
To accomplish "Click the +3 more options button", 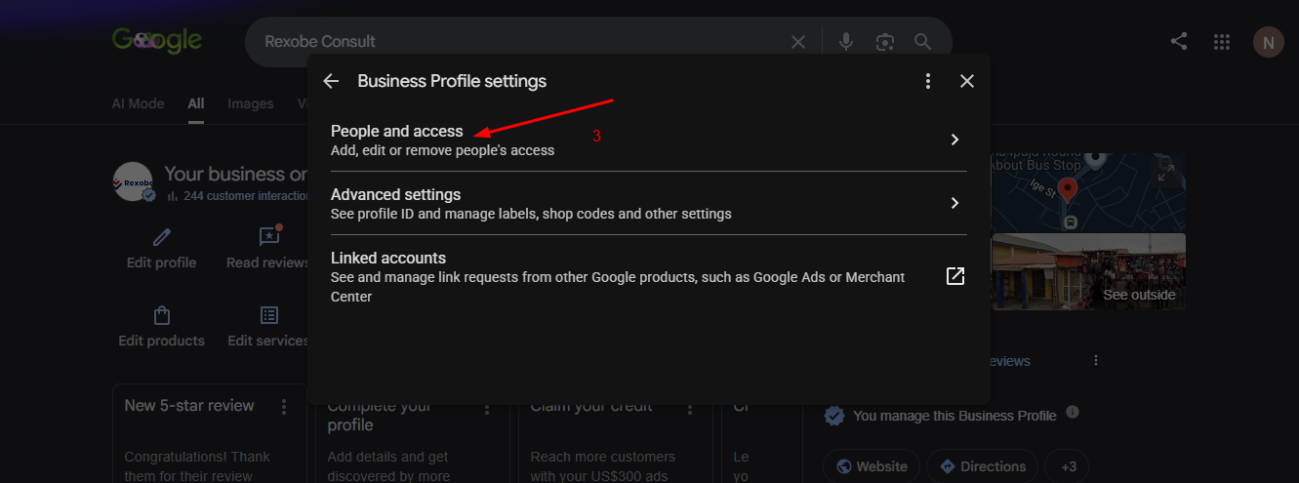I will [1068, 466].
